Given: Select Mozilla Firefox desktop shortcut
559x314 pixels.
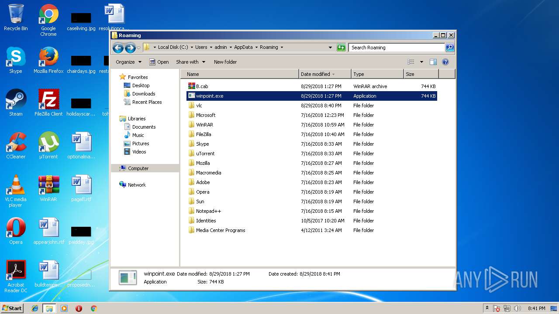Looking at the screenshot, I should pos(48,60).
